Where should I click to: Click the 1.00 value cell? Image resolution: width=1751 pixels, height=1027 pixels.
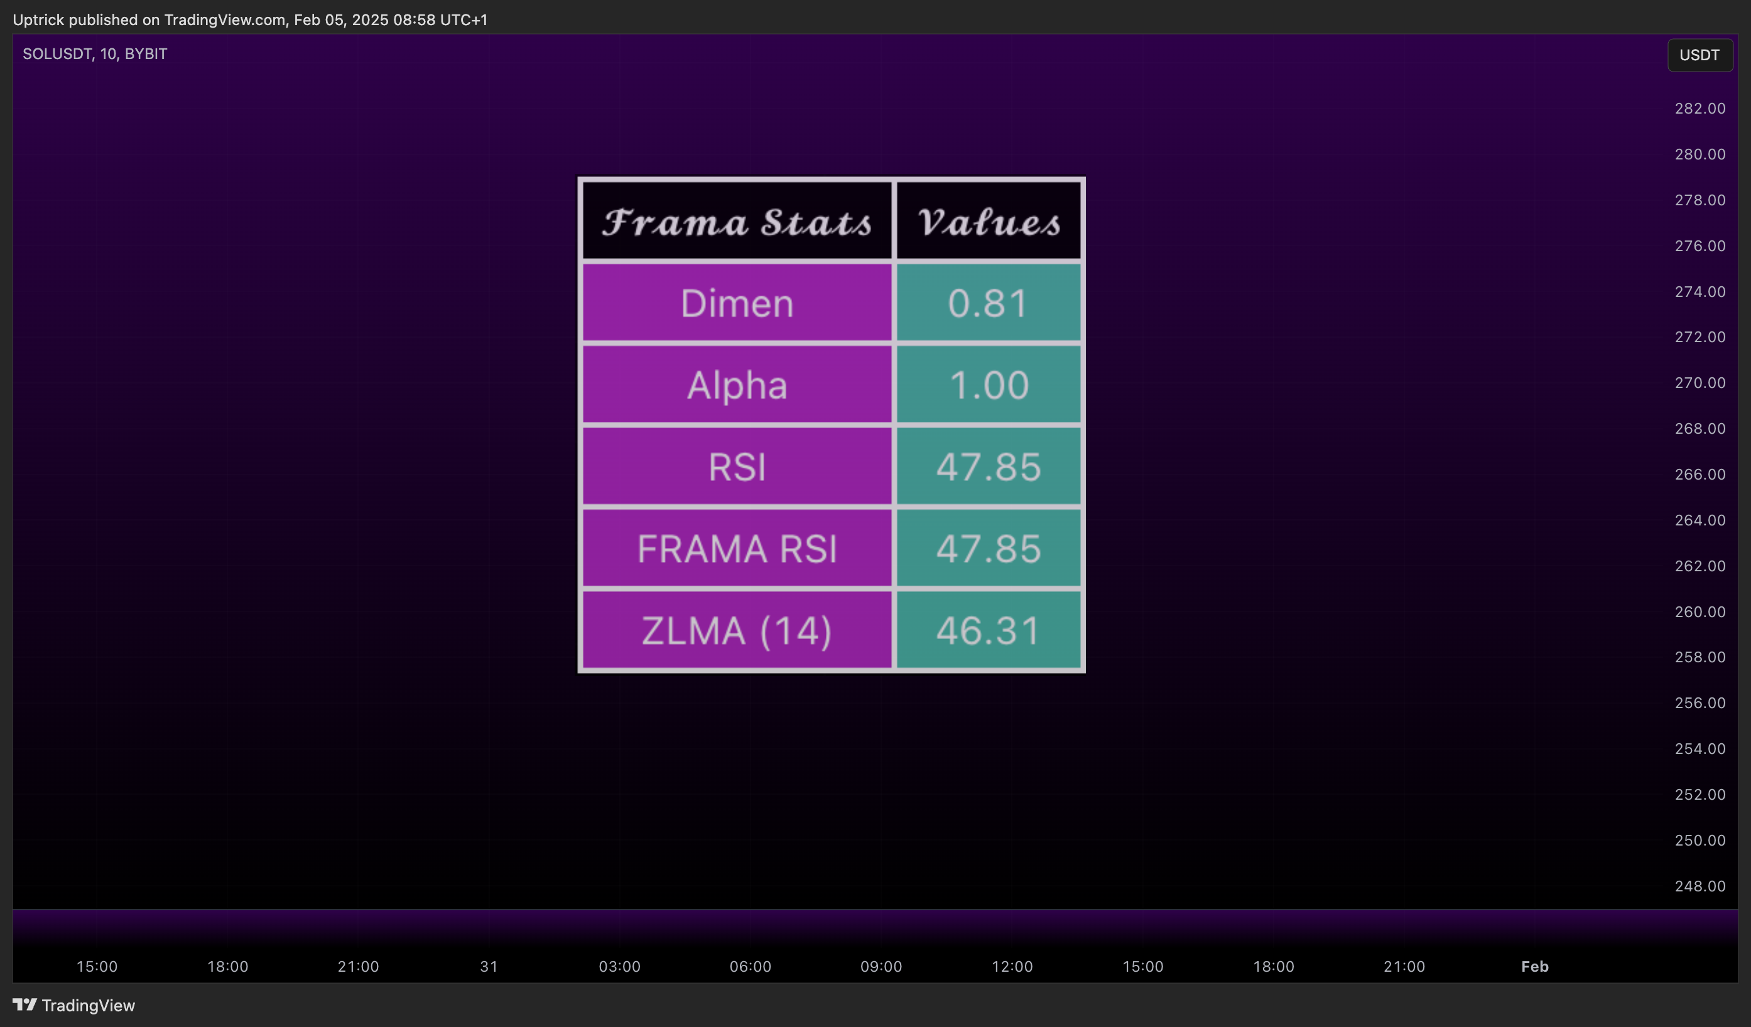tap(988, 385)
